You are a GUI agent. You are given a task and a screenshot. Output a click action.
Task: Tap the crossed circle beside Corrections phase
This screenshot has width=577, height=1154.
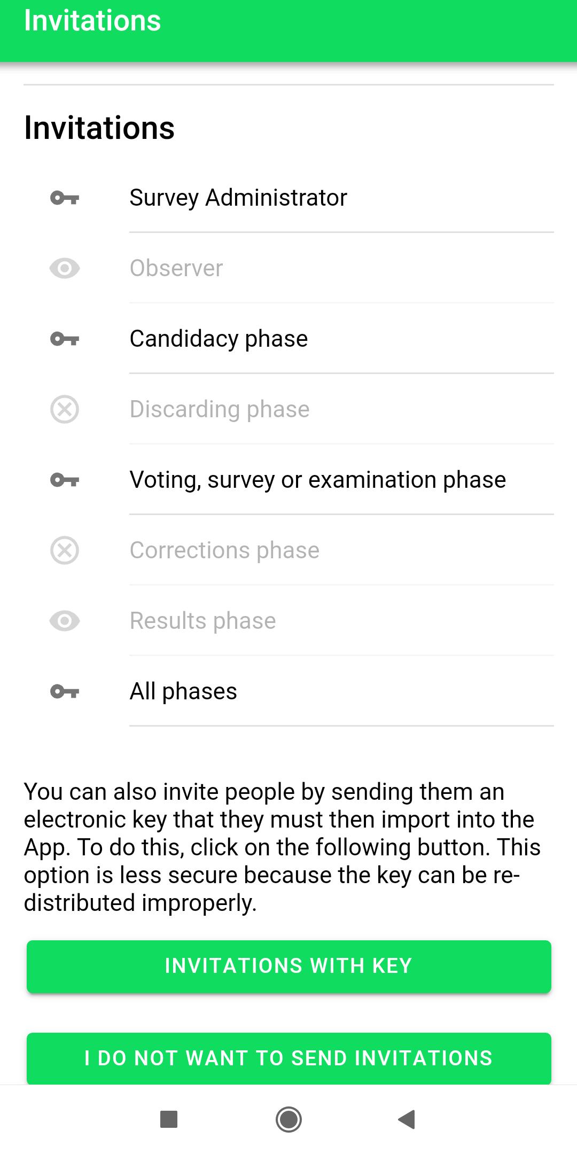click(65, 550)
